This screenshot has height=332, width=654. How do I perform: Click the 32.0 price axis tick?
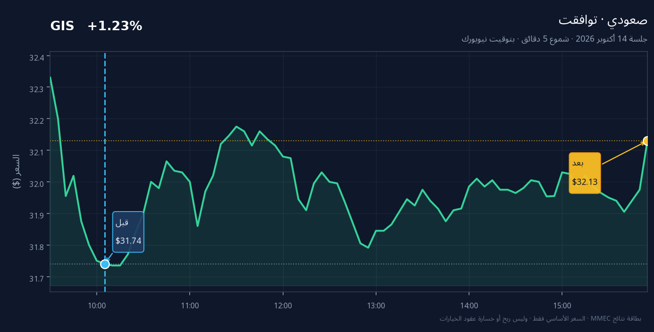click(36, 183)
